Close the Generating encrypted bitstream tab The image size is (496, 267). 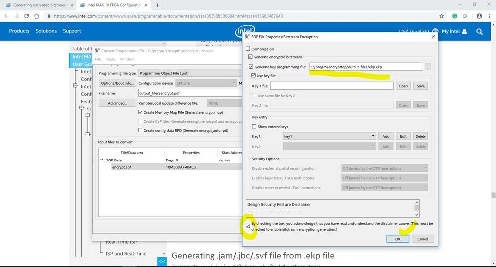pyautogui.click(x=72, y=5)
